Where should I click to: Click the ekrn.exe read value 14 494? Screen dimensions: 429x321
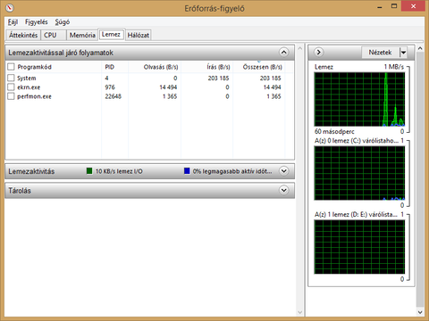[x=168, y=87]
